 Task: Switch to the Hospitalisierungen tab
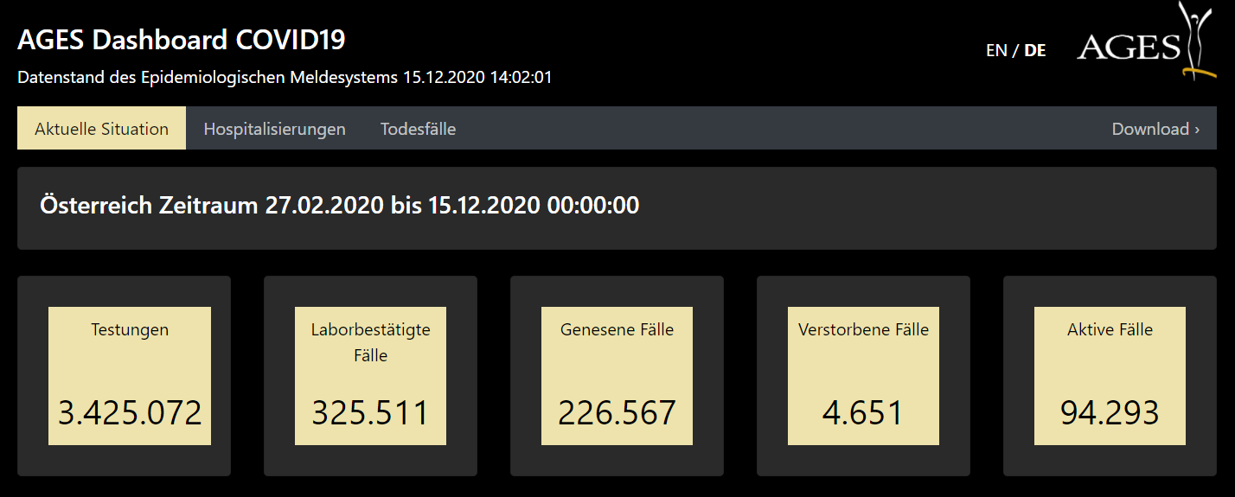tap(274, 129)
